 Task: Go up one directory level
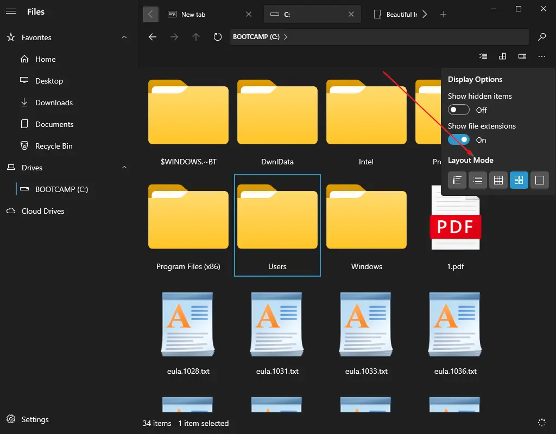click(195, 37)
